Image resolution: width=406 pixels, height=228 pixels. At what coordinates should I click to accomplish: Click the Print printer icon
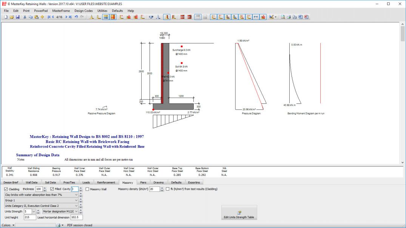pos(289,17)
